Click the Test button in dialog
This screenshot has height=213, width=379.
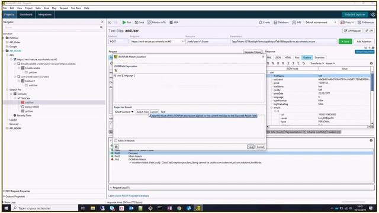tap(163, 112)
